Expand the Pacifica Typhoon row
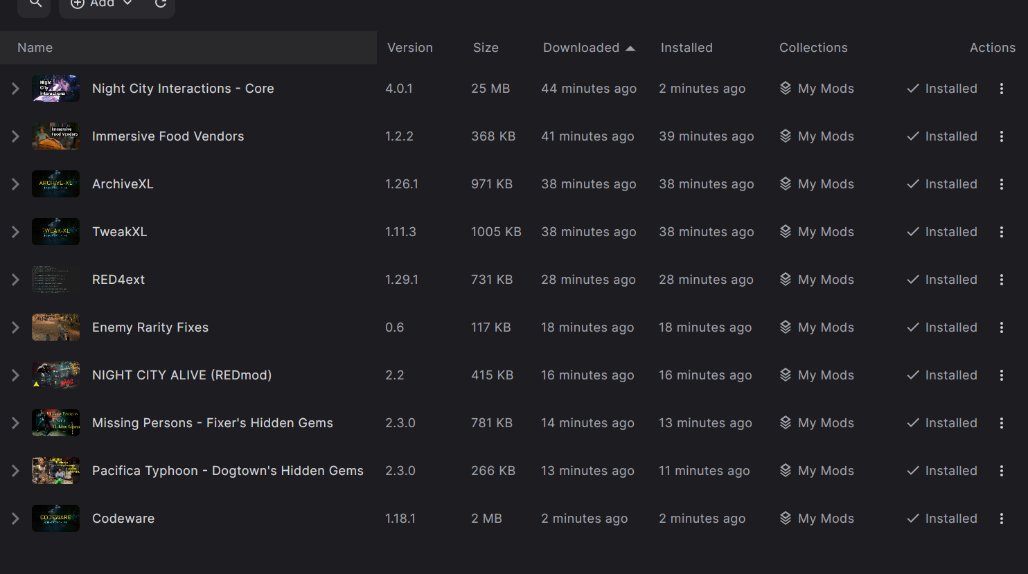Screen dimensions: 1028x574 pos(15,471)
